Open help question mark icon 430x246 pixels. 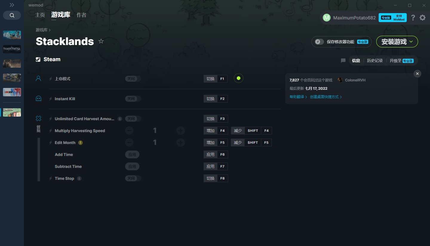click(x=413, y=18)
